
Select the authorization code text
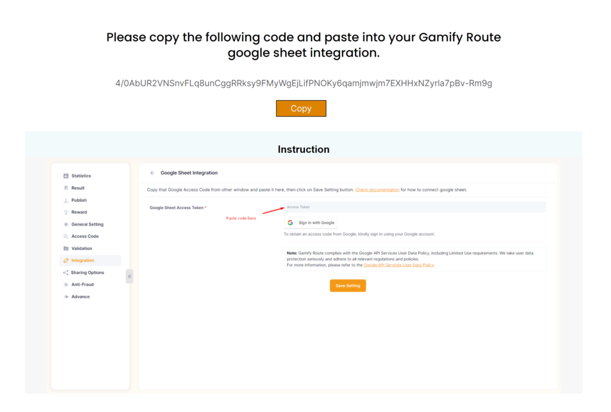(304, 83)
